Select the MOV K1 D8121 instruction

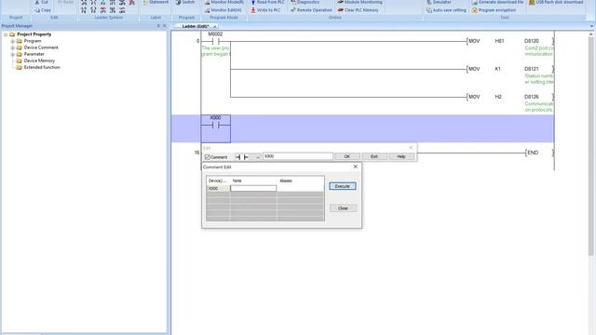click(x=509, y=69)
